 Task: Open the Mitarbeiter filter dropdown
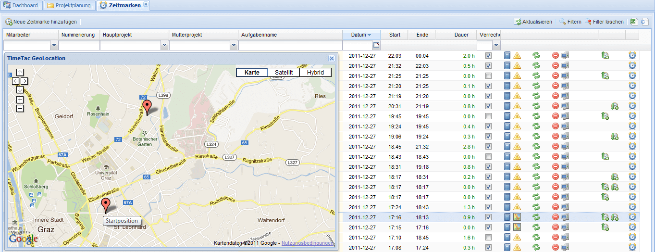54,45
